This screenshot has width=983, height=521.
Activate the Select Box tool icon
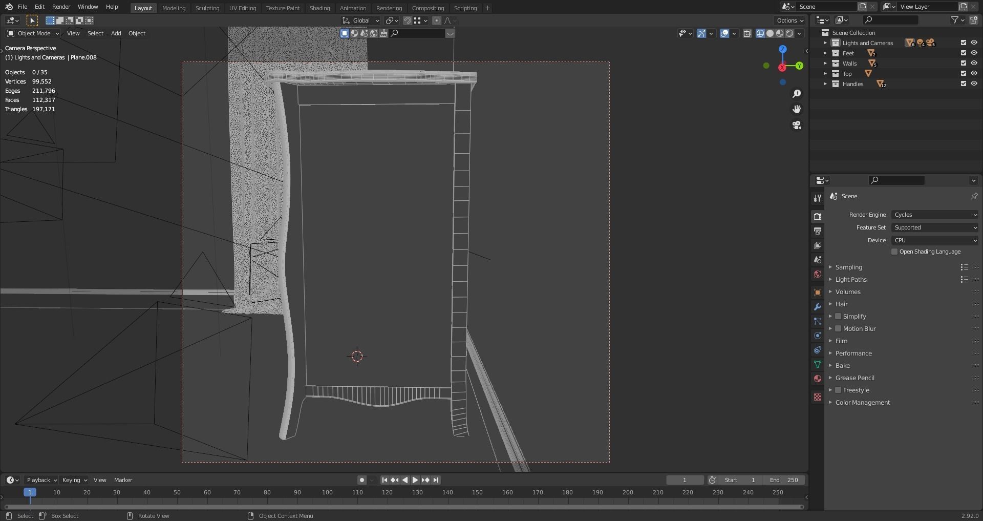[32, 20]
